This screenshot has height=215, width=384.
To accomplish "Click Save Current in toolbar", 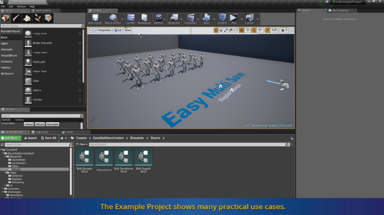I will 95,19.
